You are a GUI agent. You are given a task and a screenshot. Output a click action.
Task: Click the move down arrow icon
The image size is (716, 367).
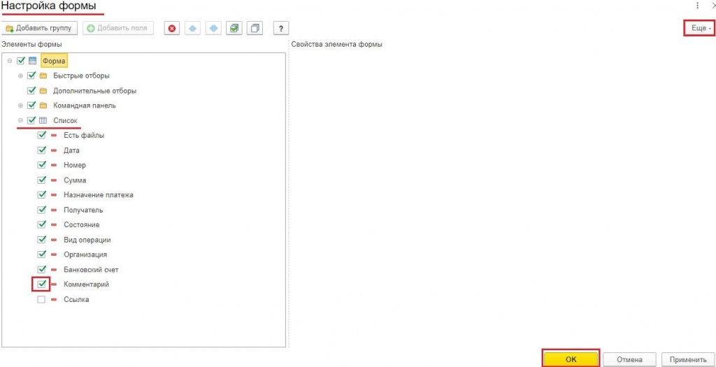click(x=213, y=28)
